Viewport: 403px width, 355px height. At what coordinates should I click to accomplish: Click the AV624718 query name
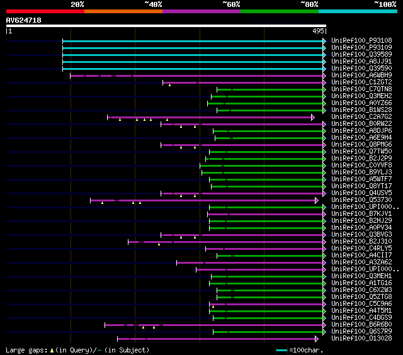pos(24,20)
